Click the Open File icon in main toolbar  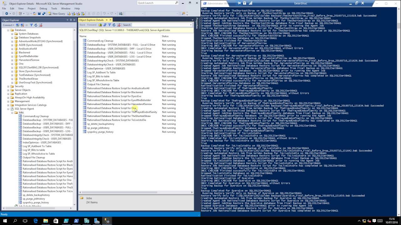[x=34, y=14]
